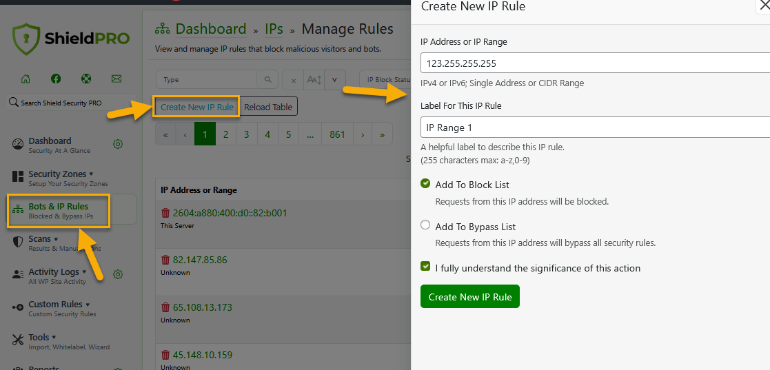
Task: Click the Reload Table button
Action: (x=268, y=107)
